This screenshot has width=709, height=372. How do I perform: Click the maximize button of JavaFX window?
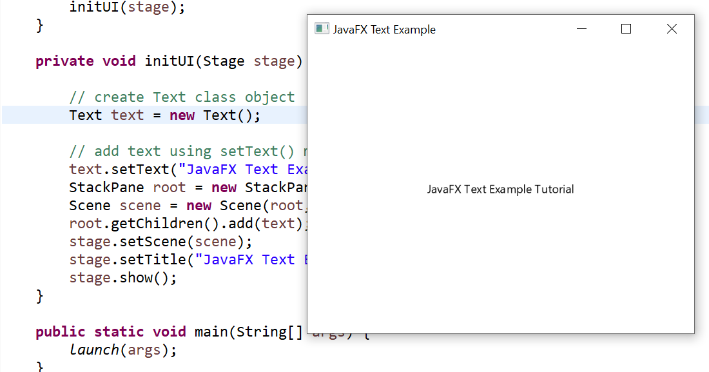[626, 28]
